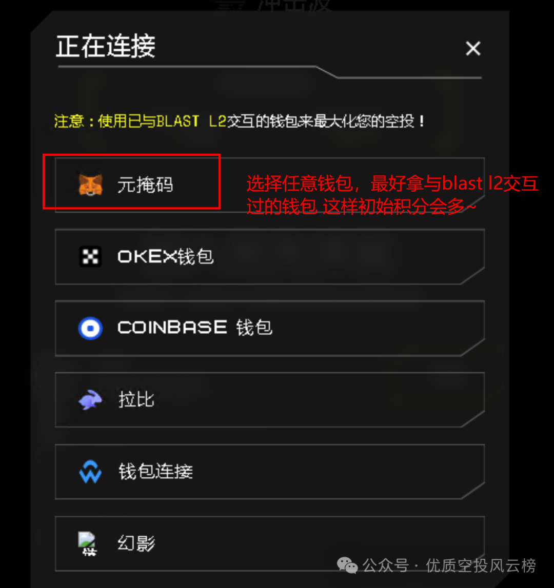Select the 拉比 wallet row
This screenshot has width=554, height=588.
pos(270,400)
